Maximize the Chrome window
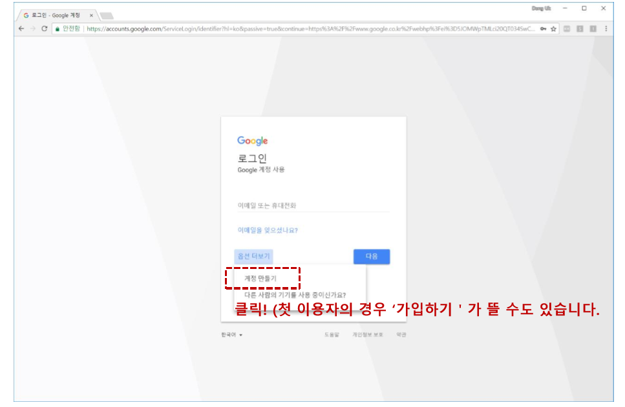 tap(584, 8)
